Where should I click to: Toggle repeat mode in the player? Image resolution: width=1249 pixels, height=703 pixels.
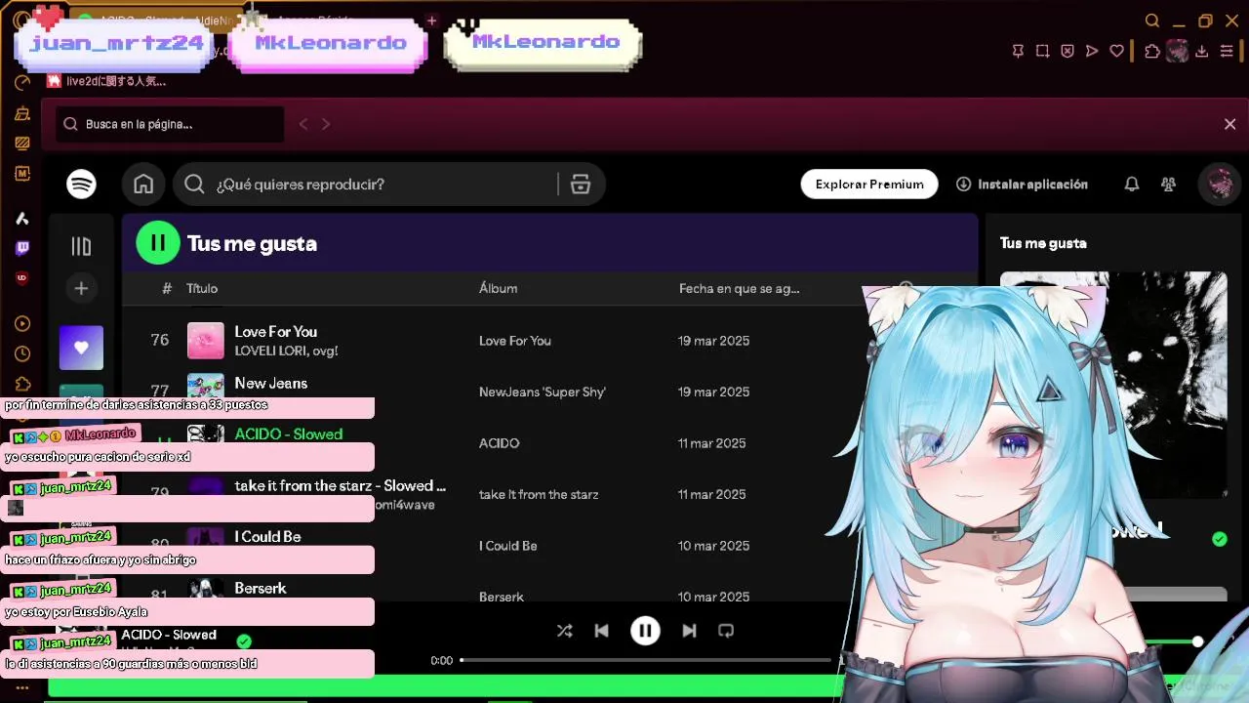pos(726,631)
